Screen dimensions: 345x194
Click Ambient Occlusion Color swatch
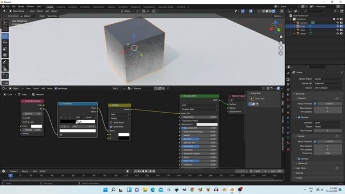click(37, 126)
